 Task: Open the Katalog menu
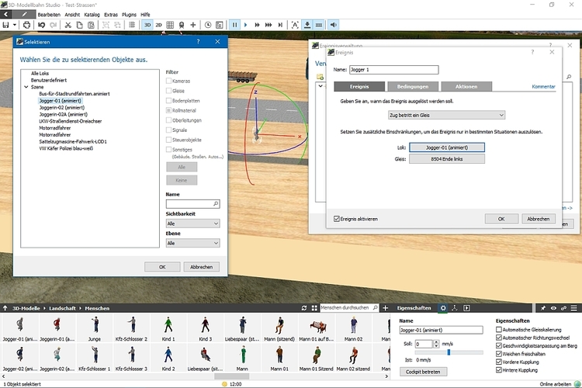click(x=91, y=14)
